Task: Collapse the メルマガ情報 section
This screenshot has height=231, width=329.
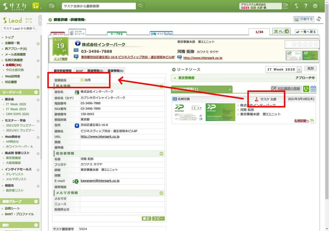Action: click(161, 193)
